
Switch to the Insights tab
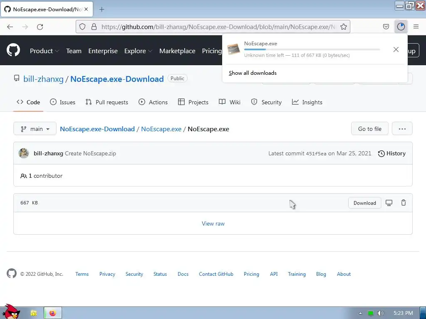point(307,102)
